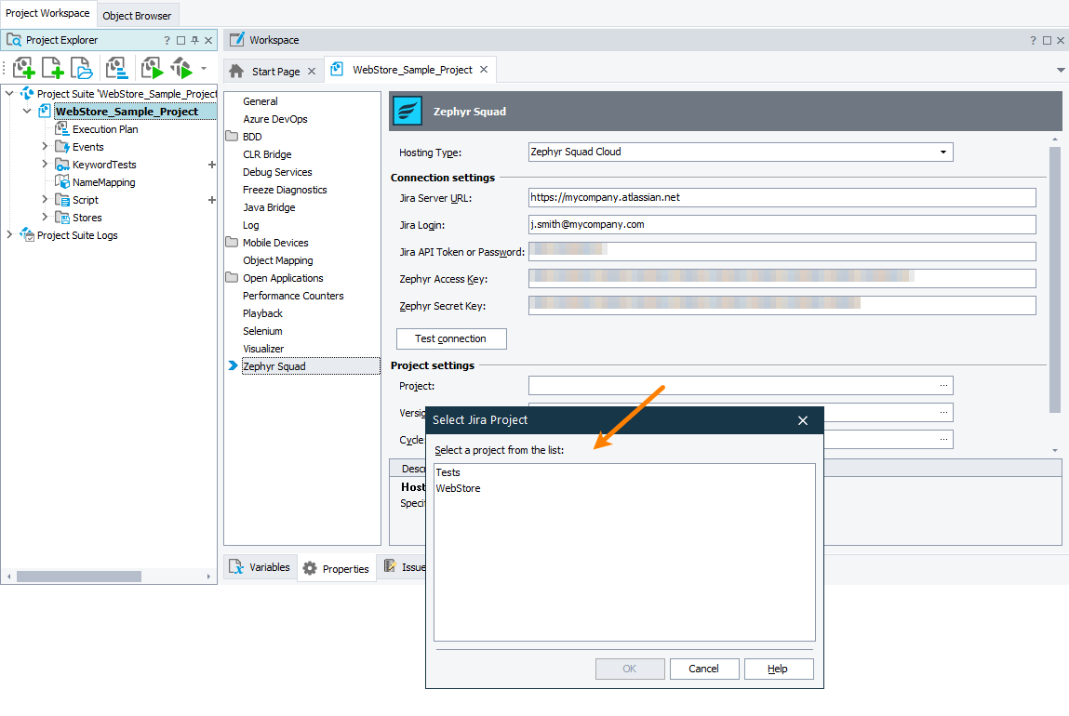Select the Organize Project Items icon

coord(116,67)
